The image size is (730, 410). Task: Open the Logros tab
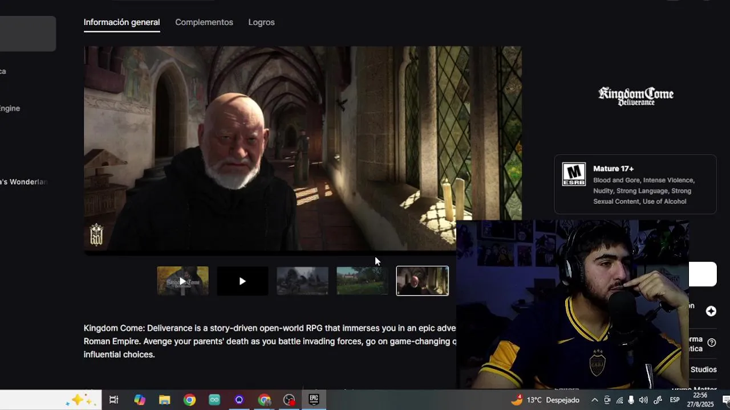click(261, 22)
